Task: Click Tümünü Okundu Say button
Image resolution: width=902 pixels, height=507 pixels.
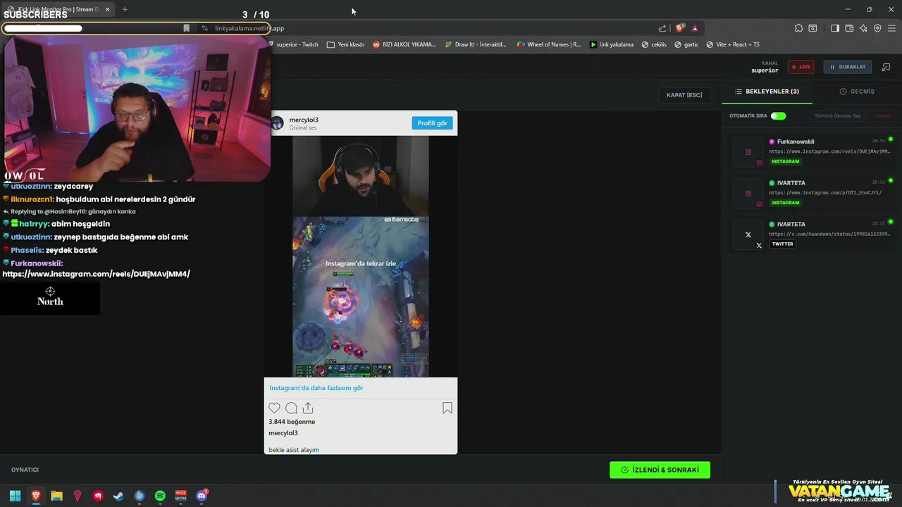Action: pos(838,115)
